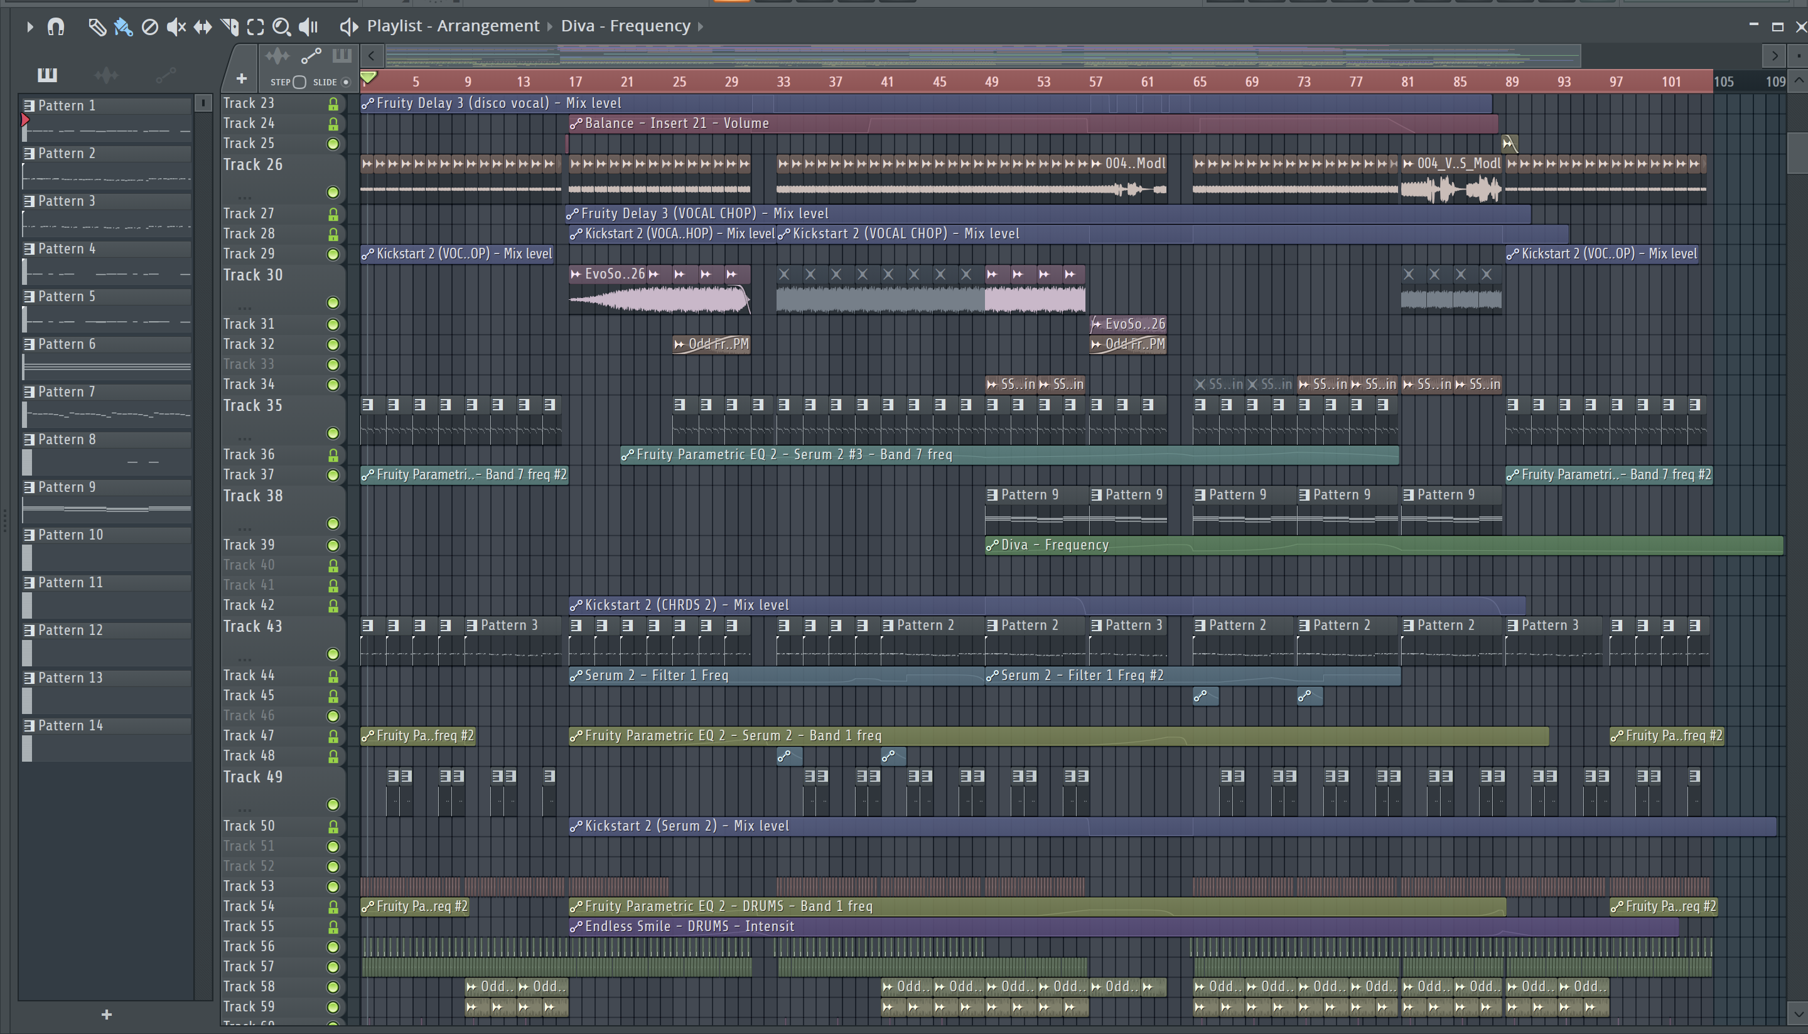1808x1034 pixels.
Task: Click the small automation clip on Track 48 near bar 33
Action: tap(789, 756)
